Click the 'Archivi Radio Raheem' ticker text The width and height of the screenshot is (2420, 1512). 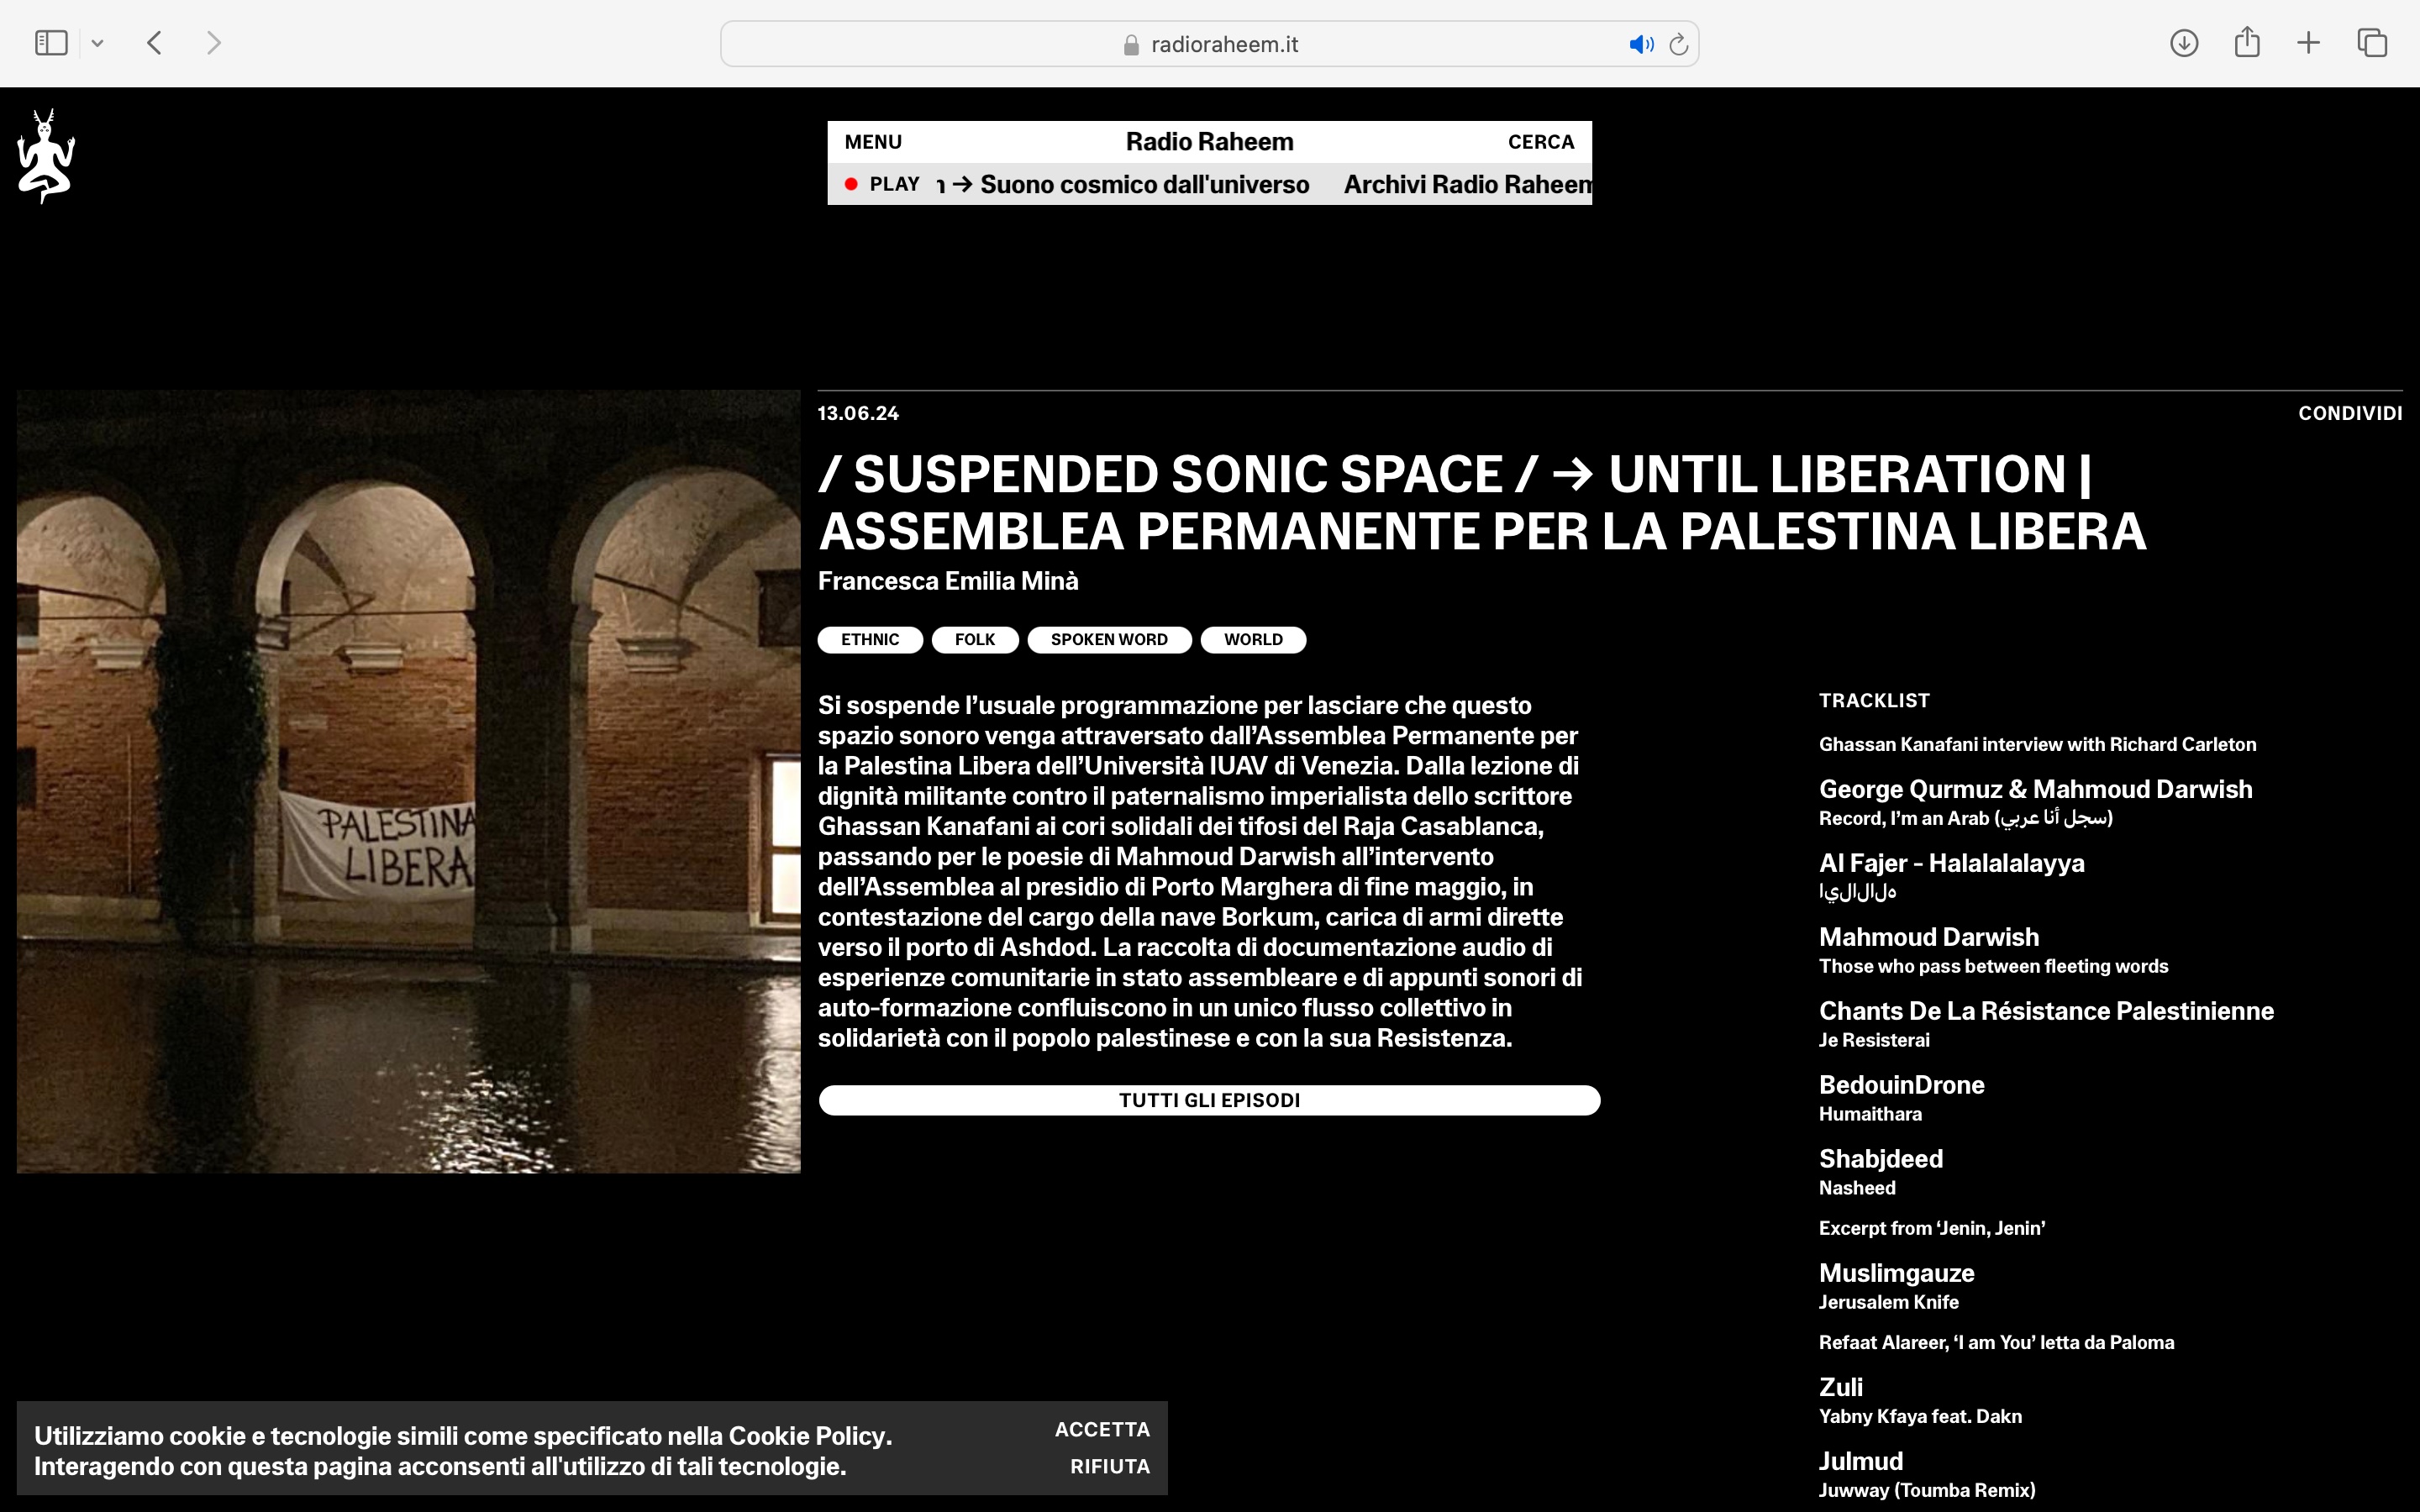point(1467,184)
